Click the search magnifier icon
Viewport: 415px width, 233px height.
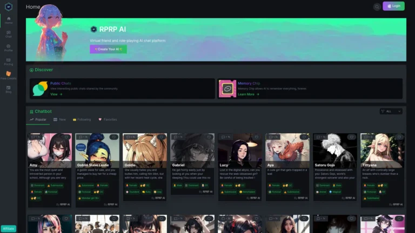[x=377, y=6]
